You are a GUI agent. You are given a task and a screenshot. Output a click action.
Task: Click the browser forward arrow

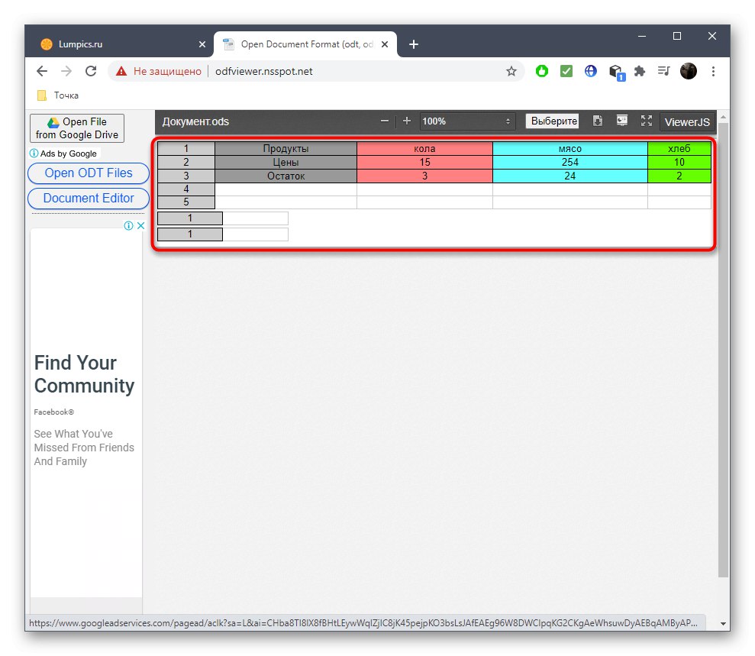pos(66,71)
